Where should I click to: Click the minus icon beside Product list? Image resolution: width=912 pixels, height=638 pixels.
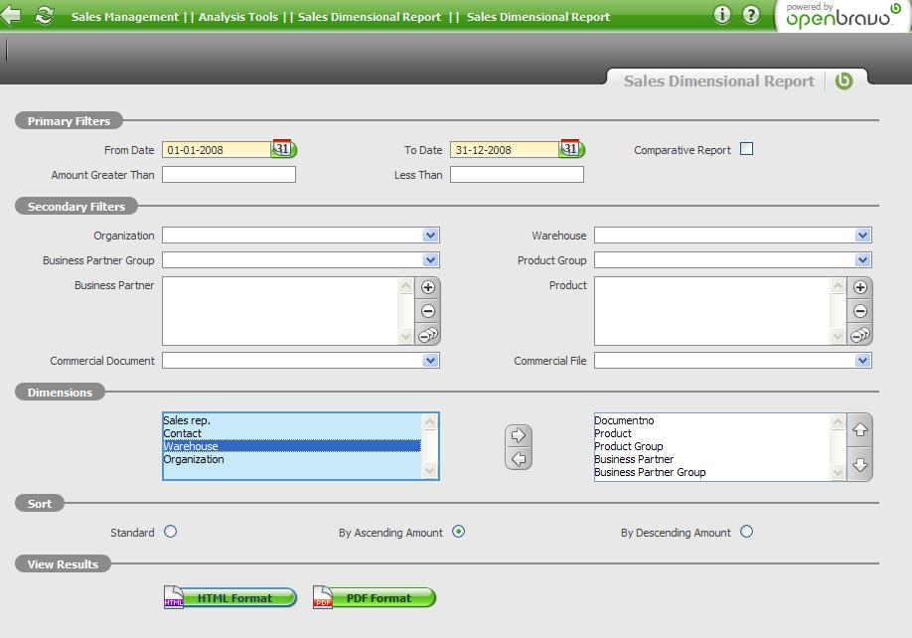860,311
